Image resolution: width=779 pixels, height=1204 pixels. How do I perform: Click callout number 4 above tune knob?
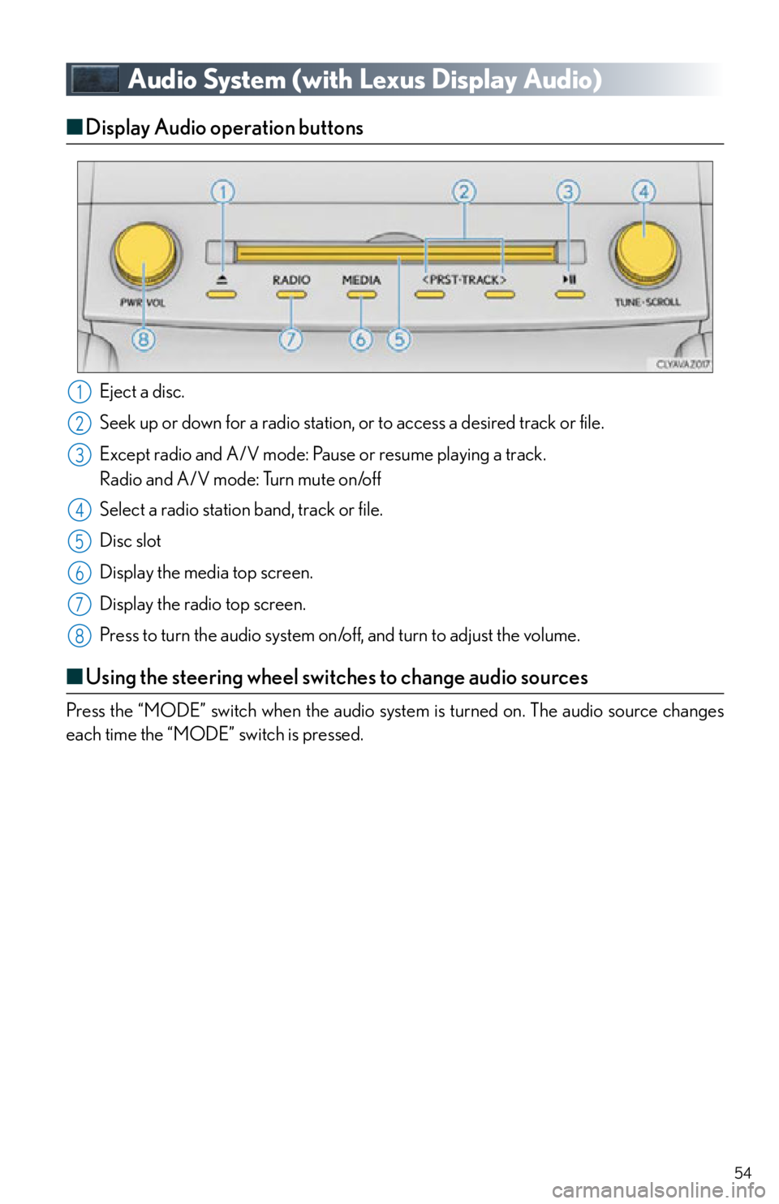[643, 192]
